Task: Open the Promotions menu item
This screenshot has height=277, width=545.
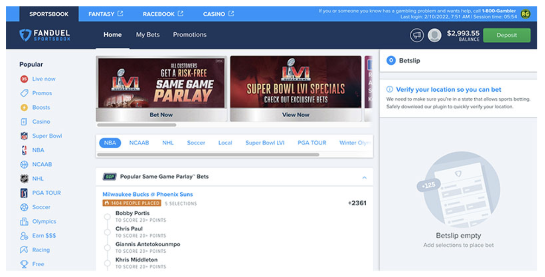Action: coord(189,35)
